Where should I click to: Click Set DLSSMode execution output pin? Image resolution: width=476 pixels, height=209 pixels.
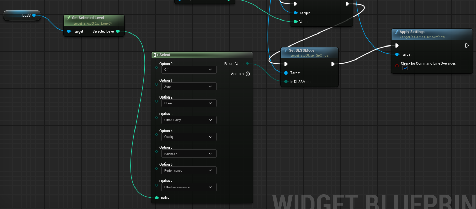pos(333,64)
